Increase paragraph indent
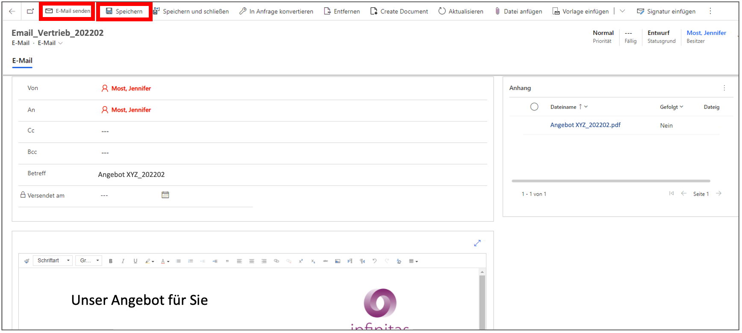The height and width of the screenshot is (333, 742). (215, 261)
